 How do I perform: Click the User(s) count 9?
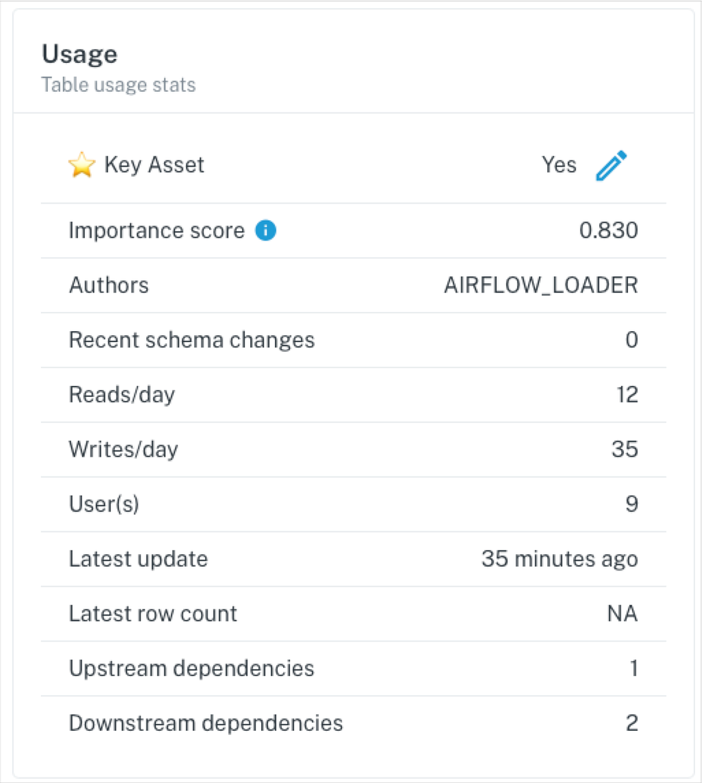coord(632,504)
